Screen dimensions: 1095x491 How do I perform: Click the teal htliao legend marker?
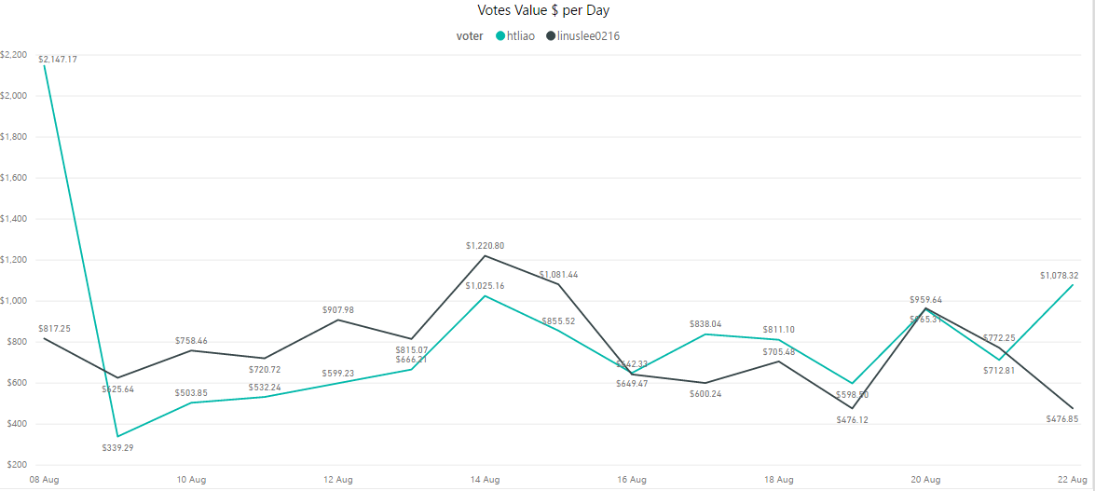point(500,36)
